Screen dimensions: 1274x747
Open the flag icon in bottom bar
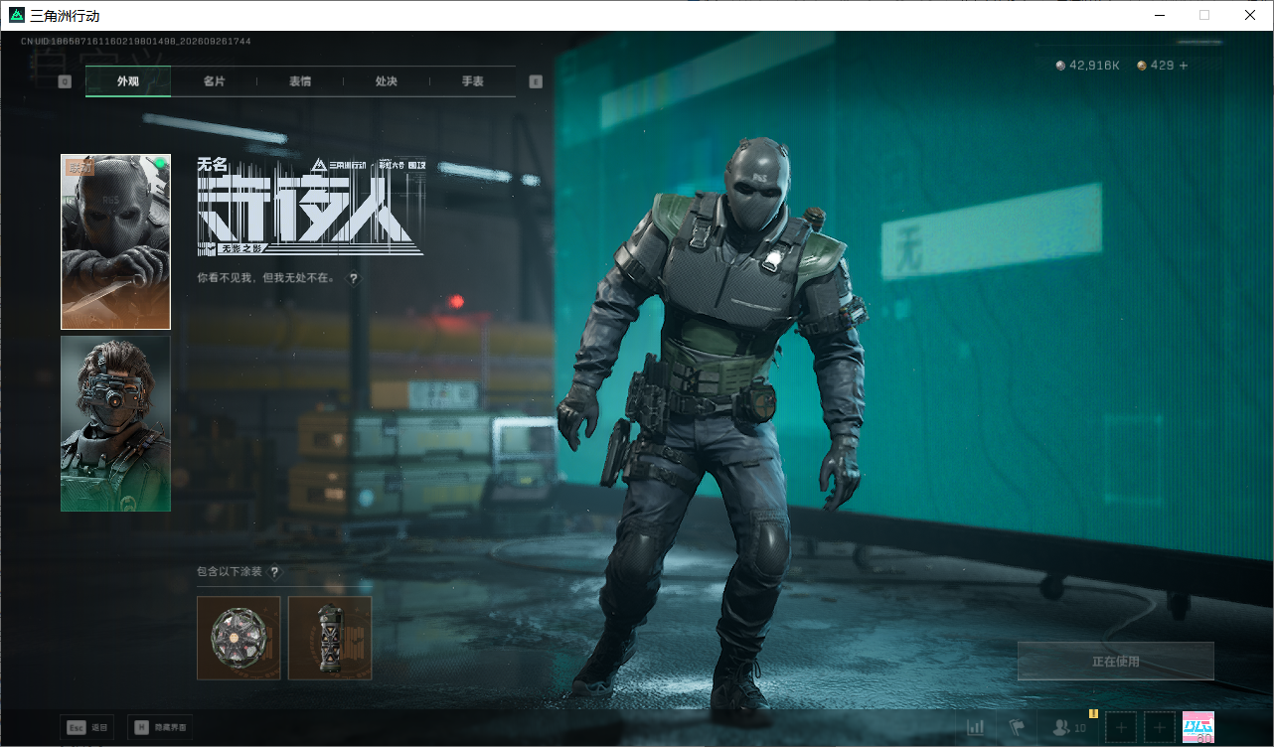pos(1017,727)
